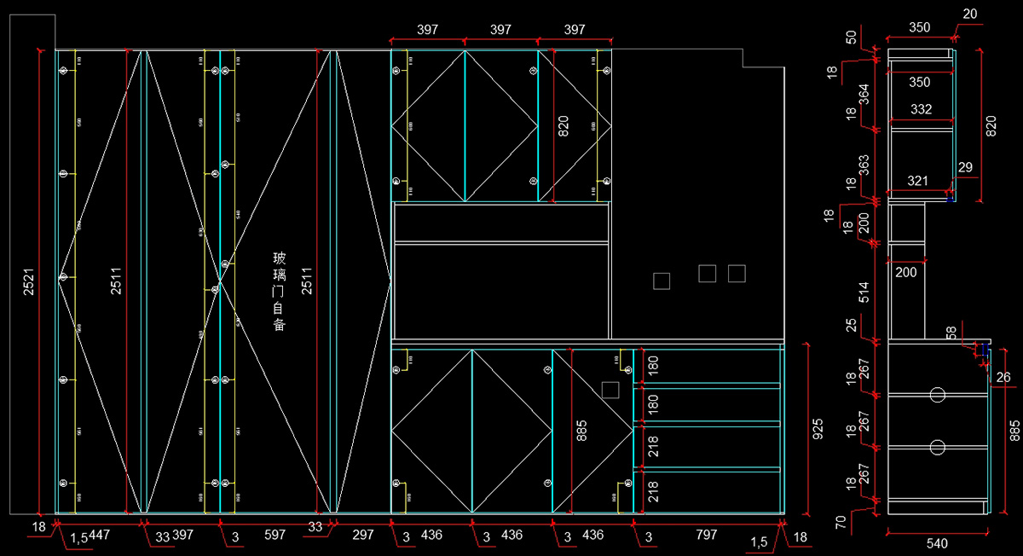Select the 797 width dimension text

click(x=707, y=535)
